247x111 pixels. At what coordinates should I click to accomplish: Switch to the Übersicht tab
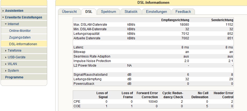point(69,12)
